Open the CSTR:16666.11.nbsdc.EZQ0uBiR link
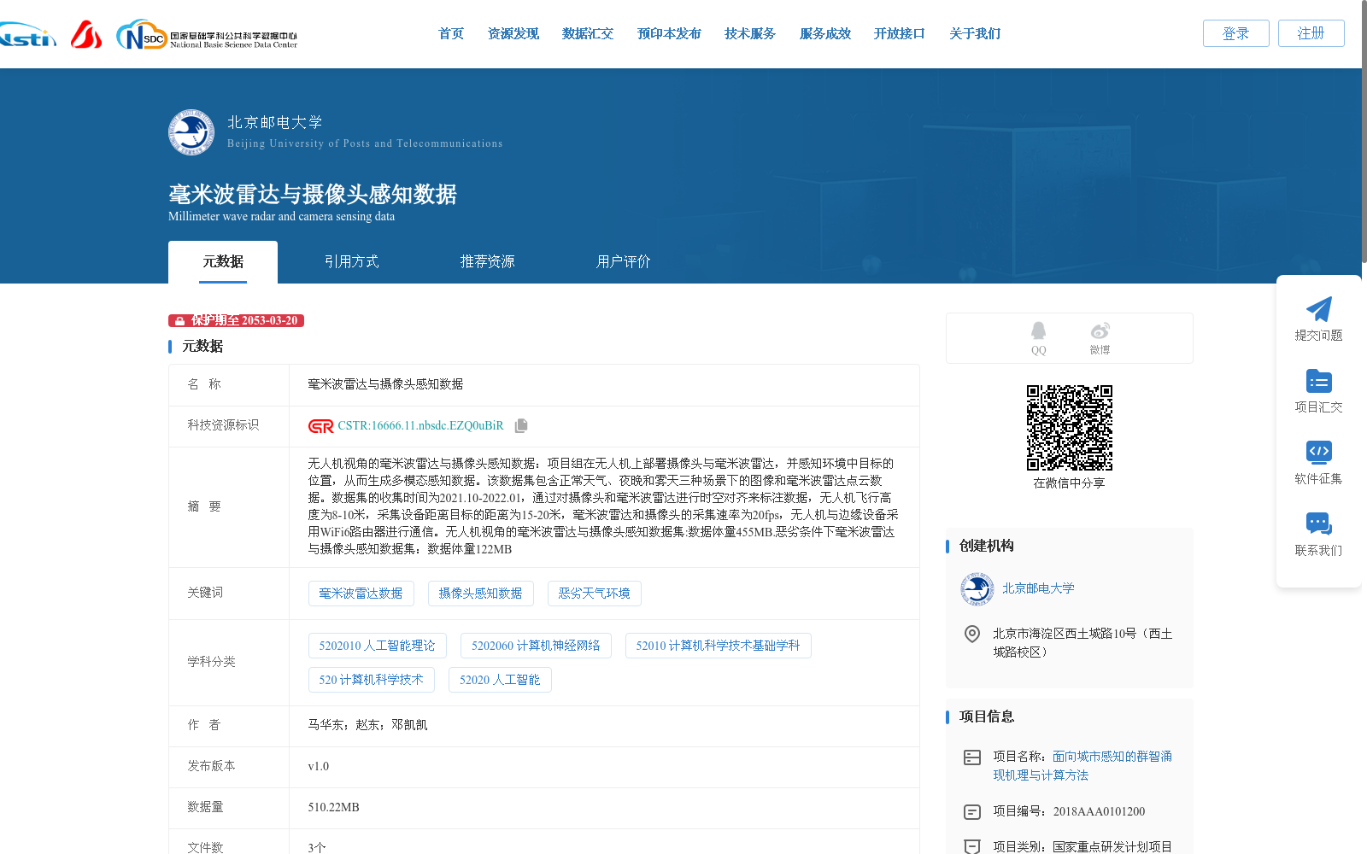1367x854 pixels. coord(420,426)
